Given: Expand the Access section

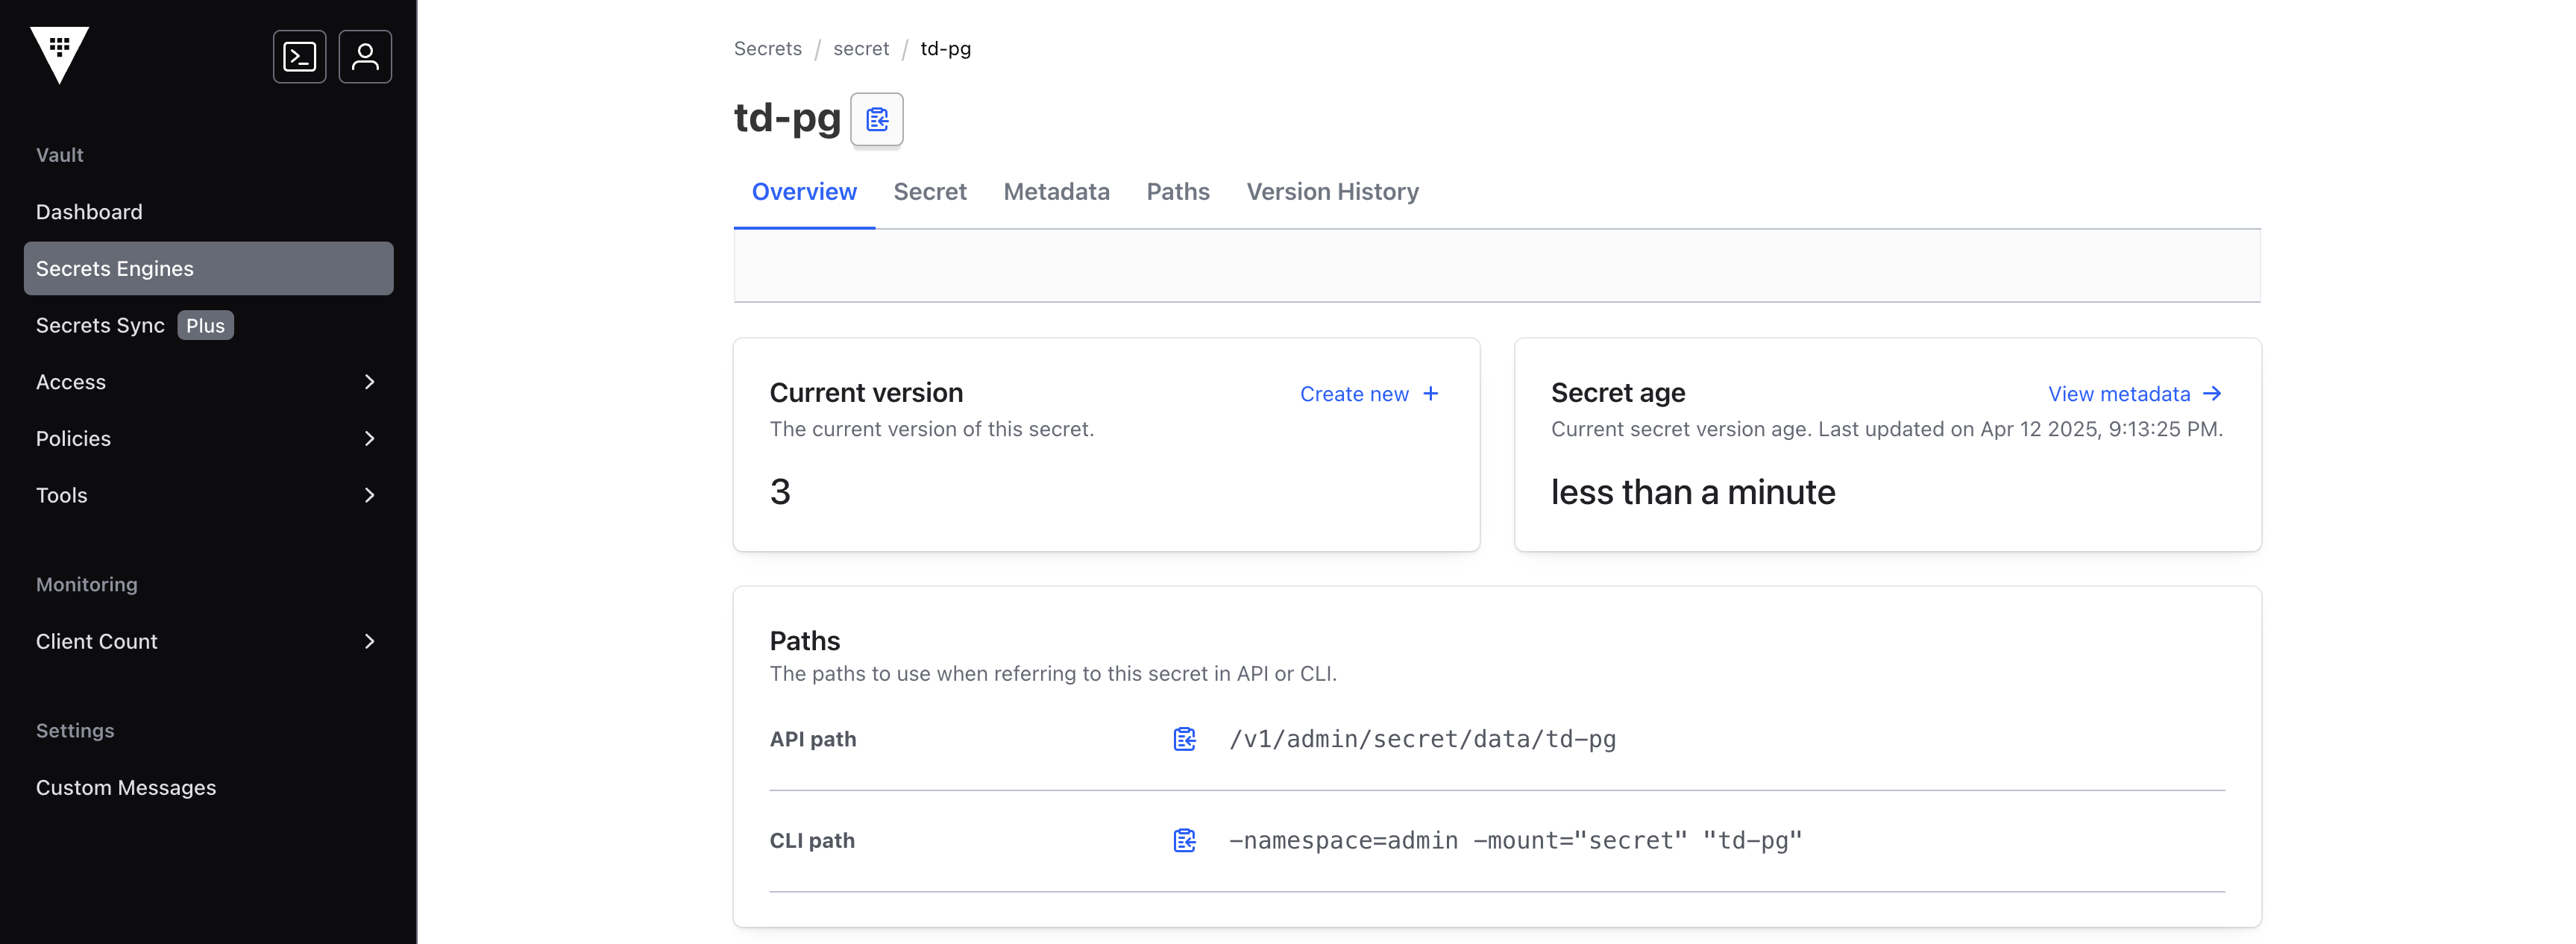Looking at the screenshot, I should coord(370,381).
